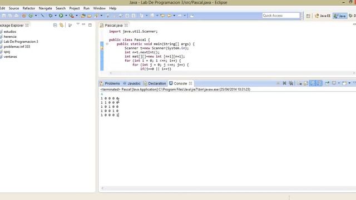Click the New Java Package icon

tap(24, 16)
